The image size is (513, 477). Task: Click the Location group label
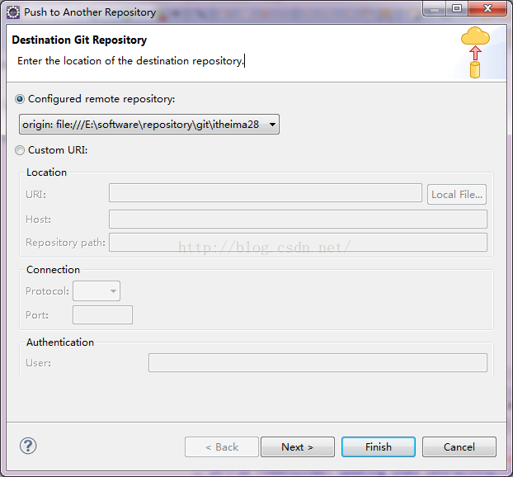click(46, 172)
